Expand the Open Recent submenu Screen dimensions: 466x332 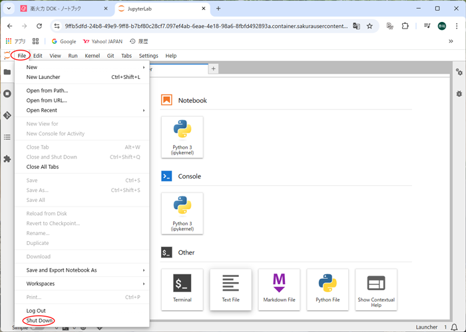[82, 110]
